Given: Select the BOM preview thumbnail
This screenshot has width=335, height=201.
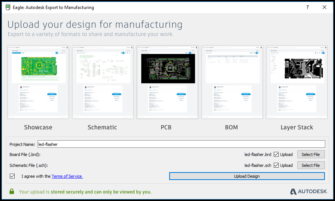Looking at the screenshot, I should click(232, 82).
